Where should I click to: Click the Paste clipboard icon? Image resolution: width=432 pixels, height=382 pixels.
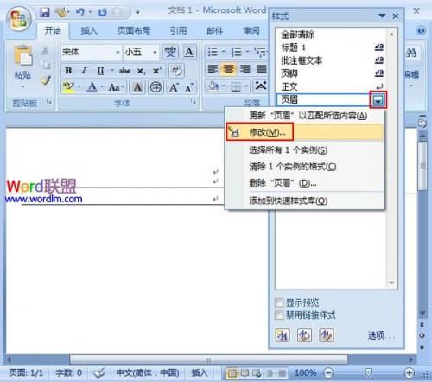click(x=23, y=55)
